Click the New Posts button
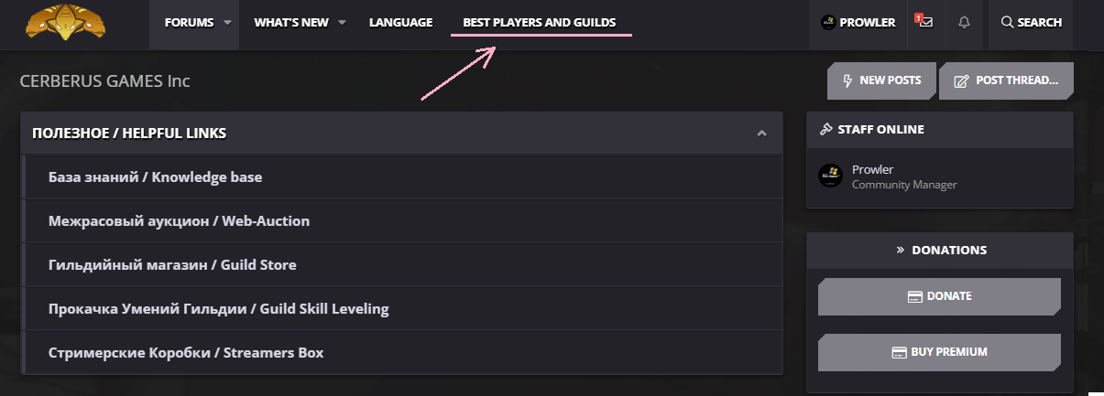1104x396 pixels. pos(881,80)
